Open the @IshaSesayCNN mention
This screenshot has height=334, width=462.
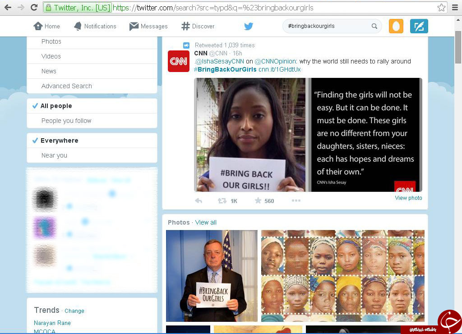coord(219,61)
